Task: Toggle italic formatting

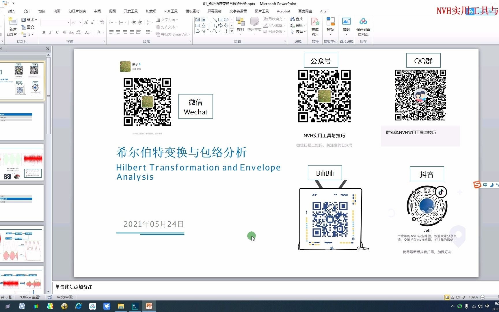Action: coord(50,32)
